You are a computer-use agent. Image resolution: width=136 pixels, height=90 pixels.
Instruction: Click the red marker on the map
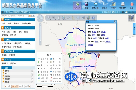[x=98, y=55]
